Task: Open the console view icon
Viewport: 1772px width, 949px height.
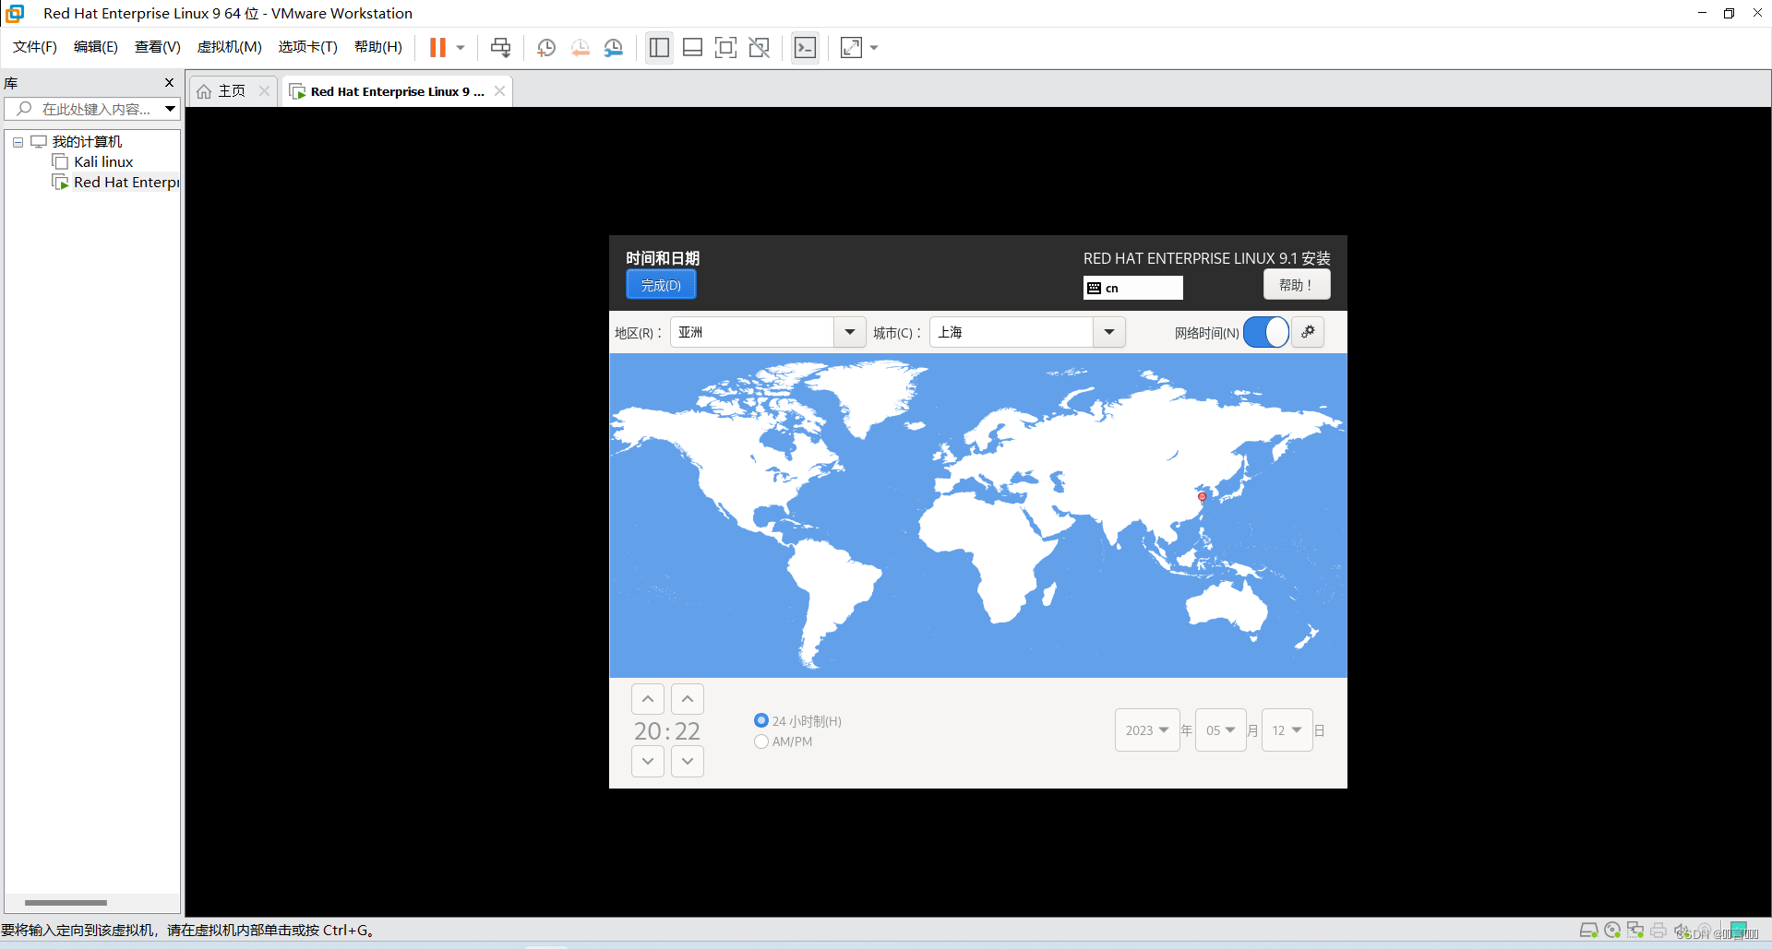Action: point(805,47)
